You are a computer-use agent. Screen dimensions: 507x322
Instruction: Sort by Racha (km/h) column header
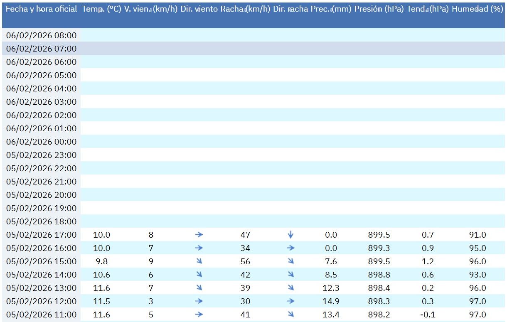click(245, 9)
